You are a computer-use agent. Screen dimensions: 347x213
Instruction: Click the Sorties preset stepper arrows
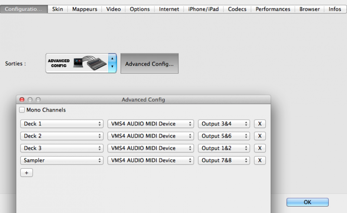112,63
